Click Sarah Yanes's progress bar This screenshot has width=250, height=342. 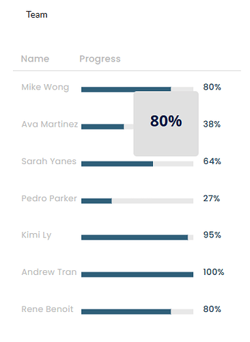coord(137,163)
